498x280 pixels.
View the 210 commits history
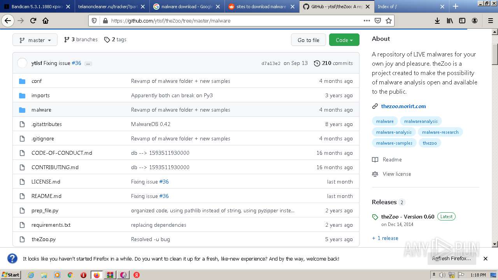click(x=333, y=63)
